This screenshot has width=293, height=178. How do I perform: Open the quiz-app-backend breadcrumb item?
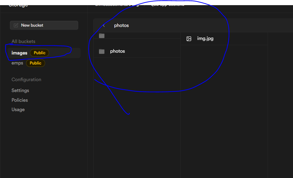pos(168,4)
